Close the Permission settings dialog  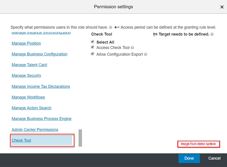222,7
